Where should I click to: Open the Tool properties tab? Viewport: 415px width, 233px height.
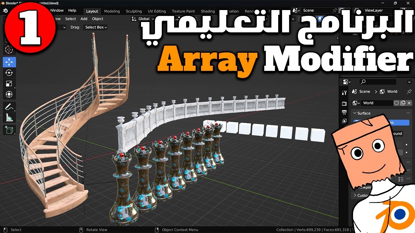344,93
